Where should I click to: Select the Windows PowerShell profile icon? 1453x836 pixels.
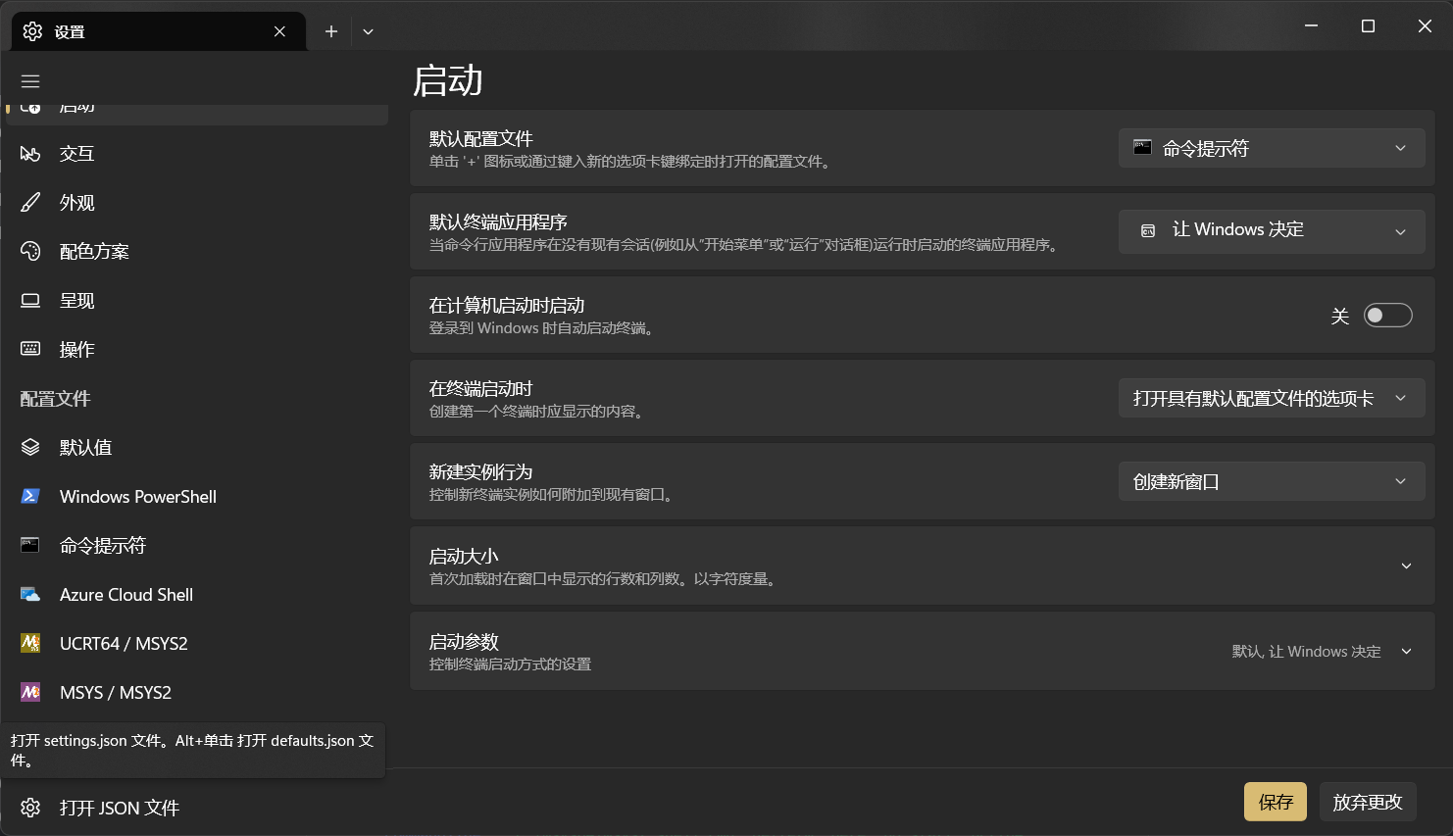point(30,497)
